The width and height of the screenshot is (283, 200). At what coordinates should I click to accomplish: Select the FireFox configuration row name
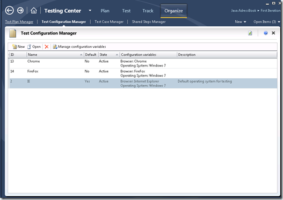point(33,71)
